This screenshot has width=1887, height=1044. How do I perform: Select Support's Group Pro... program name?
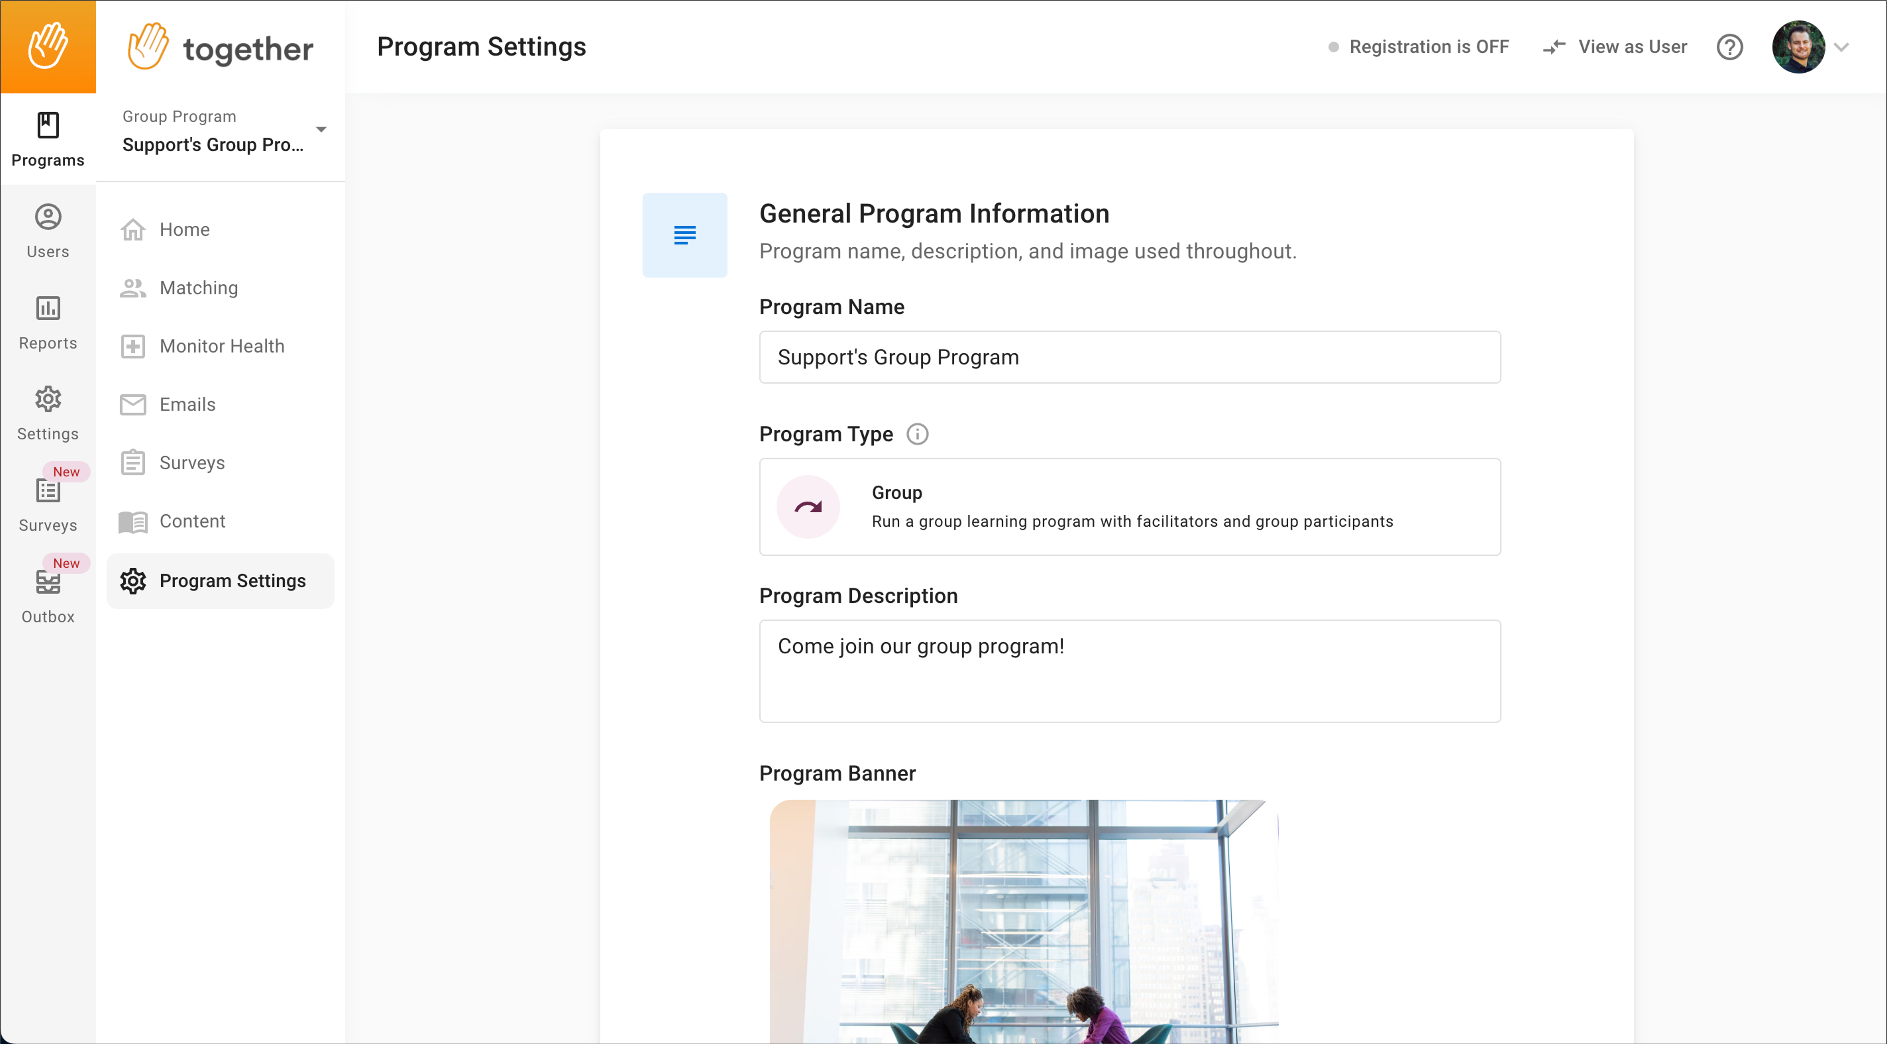tap(213, 144)
